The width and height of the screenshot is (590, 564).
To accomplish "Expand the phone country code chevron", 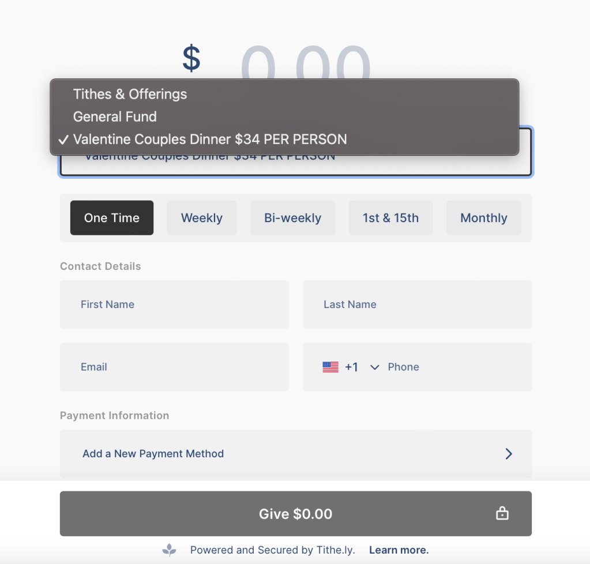I will click(x=375, y=367).
